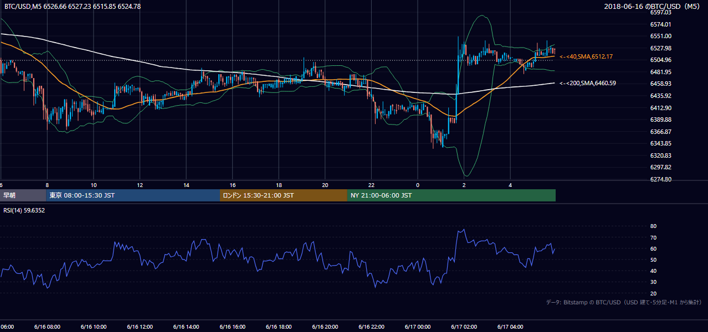Click hour tick 8 under price chart
Image resolution: width=708 pixels, height=332 pixels.
click(47, 185)
